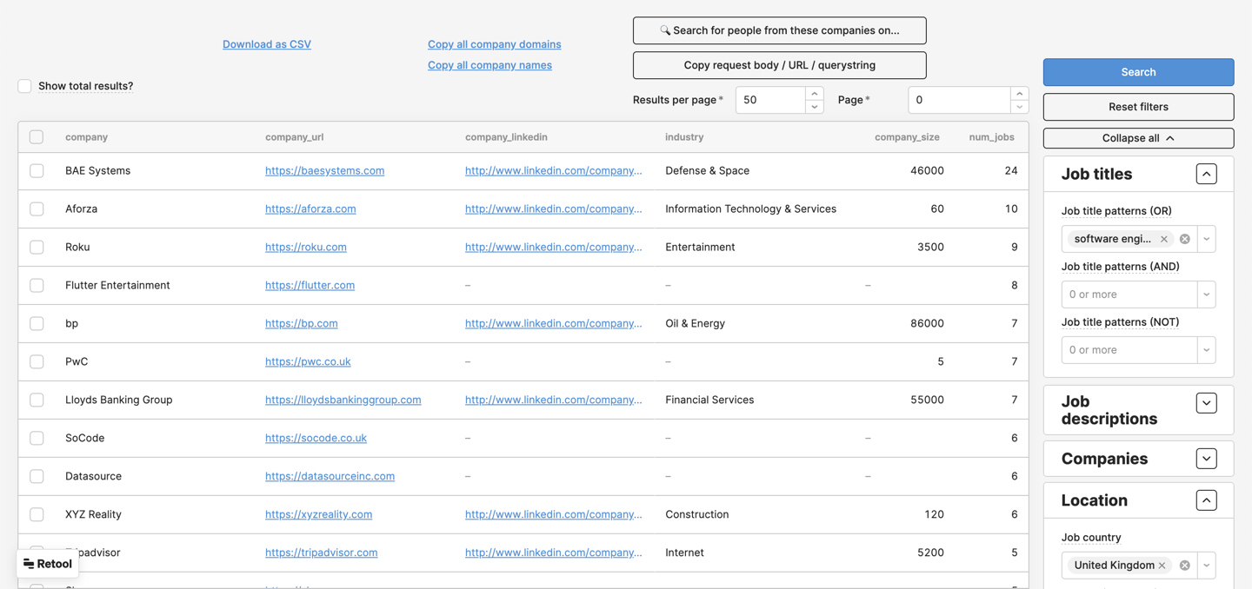Expand the Job descriptions section
This screenshot has width=1252, height=589.
click(x=1206, y=403)
